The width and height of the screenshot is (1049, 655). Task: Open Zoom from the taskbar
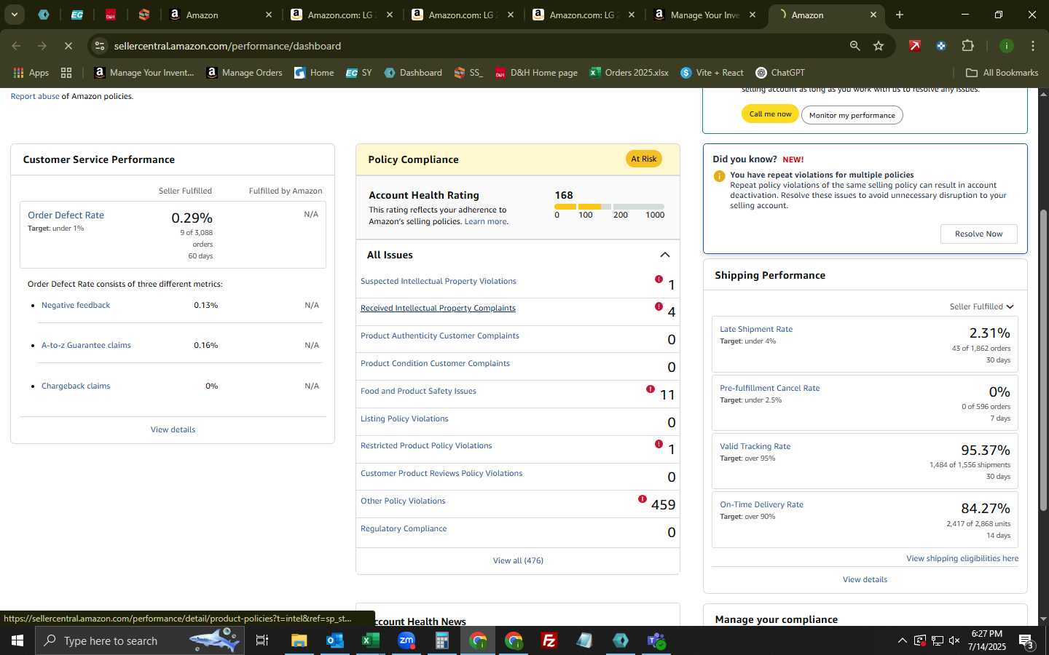pyautogui.click(x=406, y=640)
